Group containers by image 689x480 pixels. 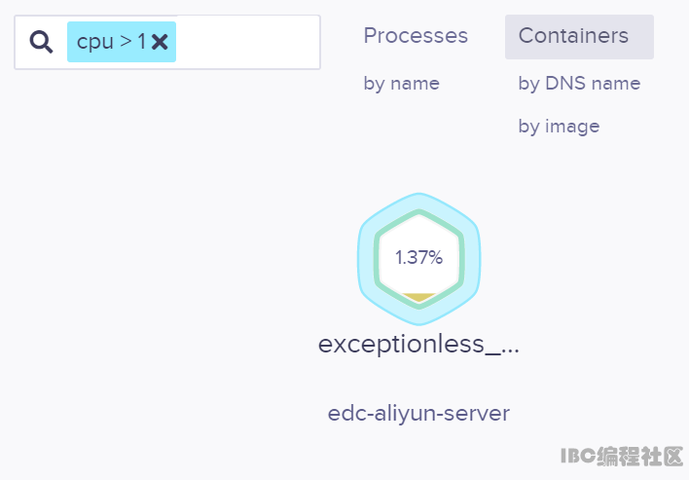click(559, 127)
